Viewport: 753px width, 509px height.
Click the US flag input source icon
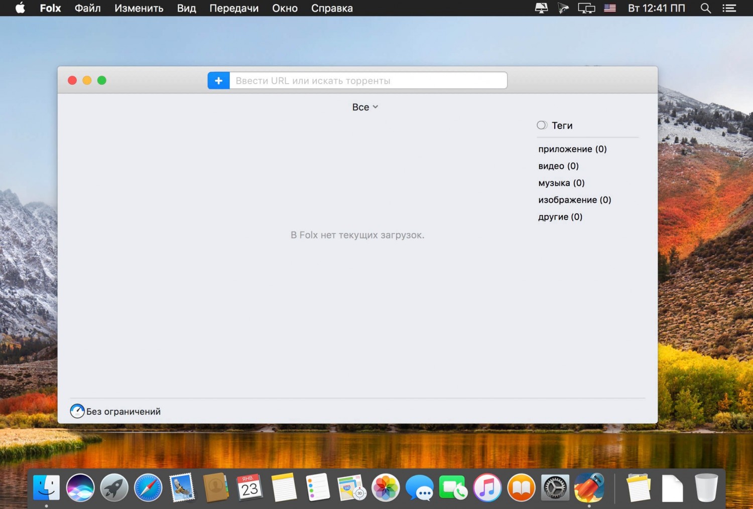click(x=610, y=8)
